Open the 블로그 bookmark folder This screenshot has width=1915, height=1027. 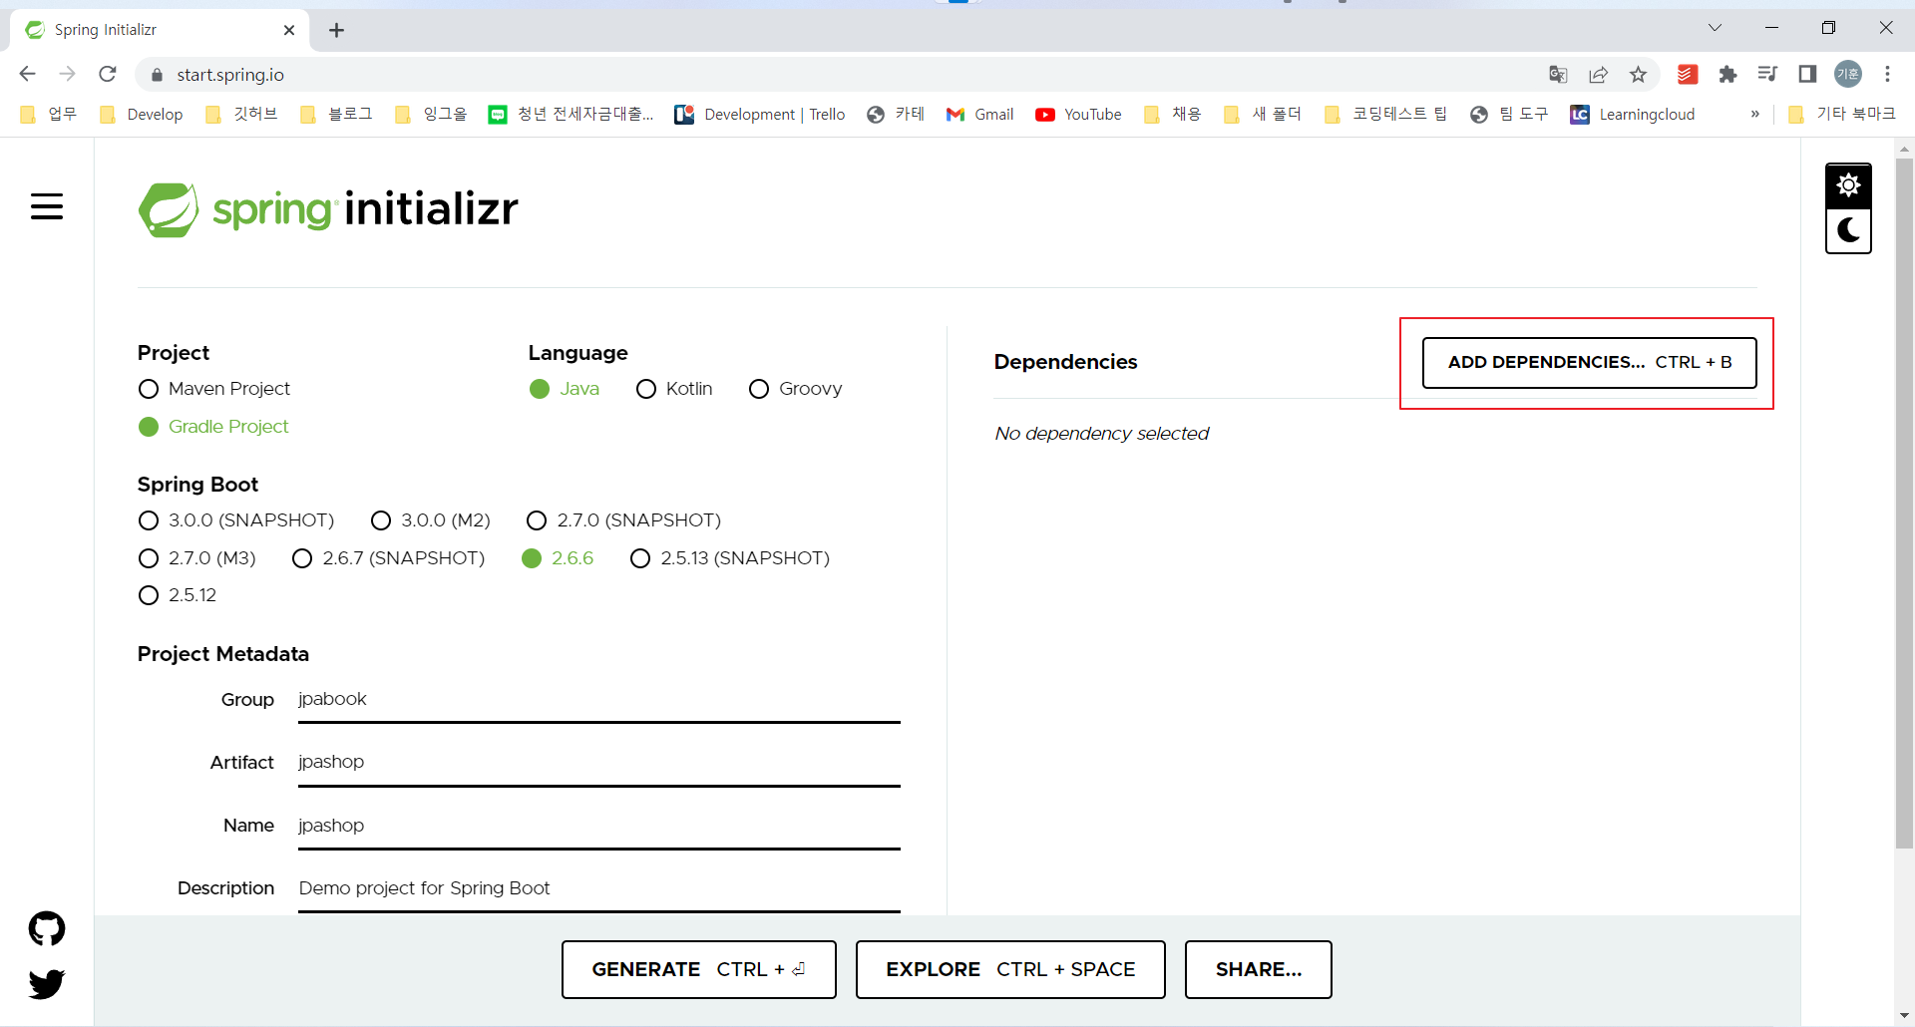[x=337, y=115]
